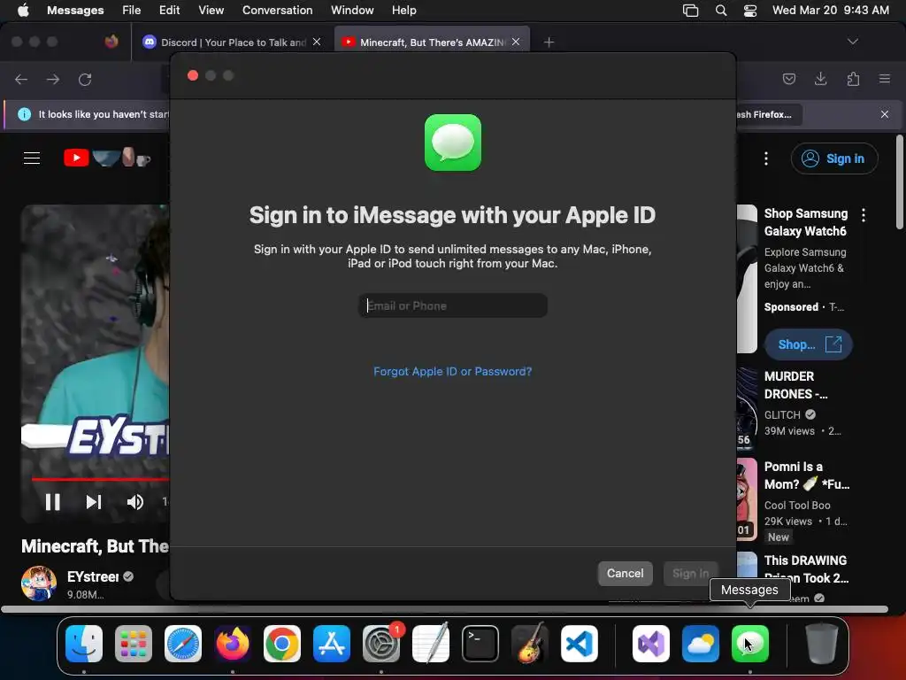The height and width of the screenshot is (680, 906).
Task: Open System Settings with badge in dock
Action: tap(381, 644)
